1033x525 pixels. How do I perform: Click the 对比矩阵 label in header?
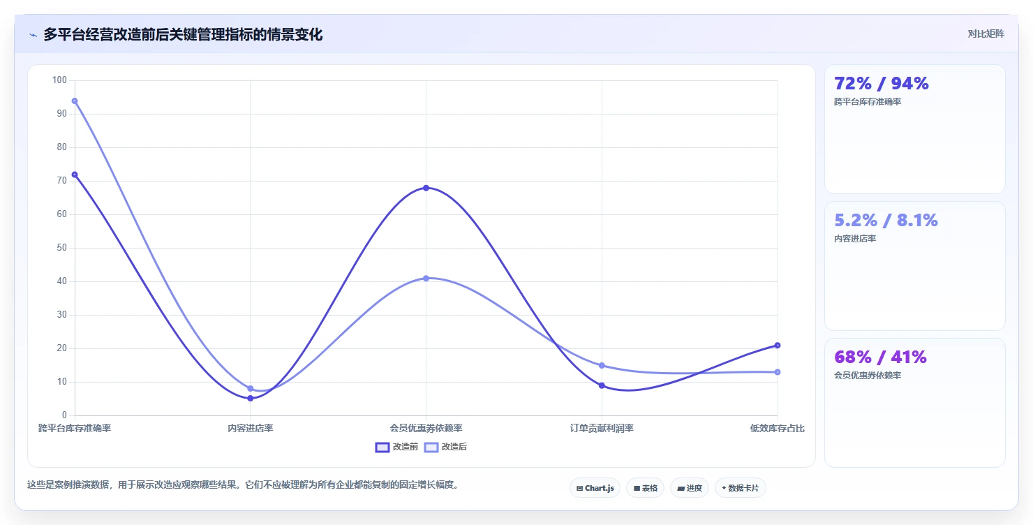tap(986, 34)
